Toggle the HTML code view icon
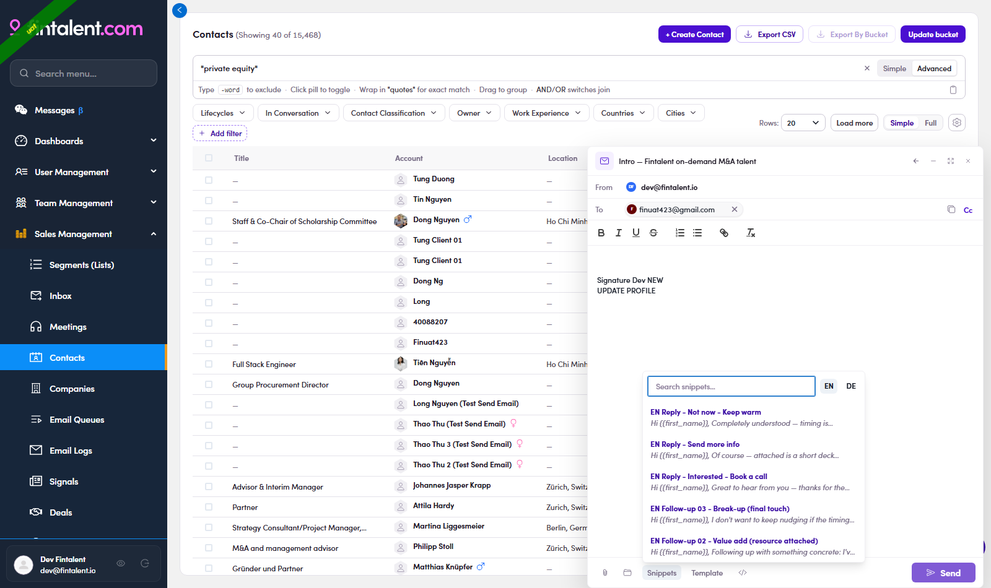 (743, 573)
